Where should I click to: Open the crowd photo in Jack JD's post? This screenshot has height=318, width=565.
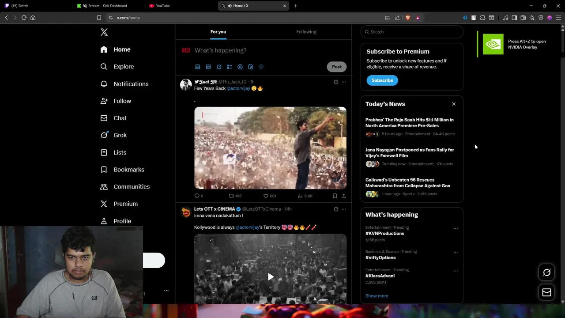tap(270, 148)
